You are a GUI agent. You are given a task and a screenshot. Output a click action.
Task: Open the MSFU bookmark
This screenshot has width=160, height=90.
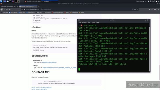pos(67,12)
